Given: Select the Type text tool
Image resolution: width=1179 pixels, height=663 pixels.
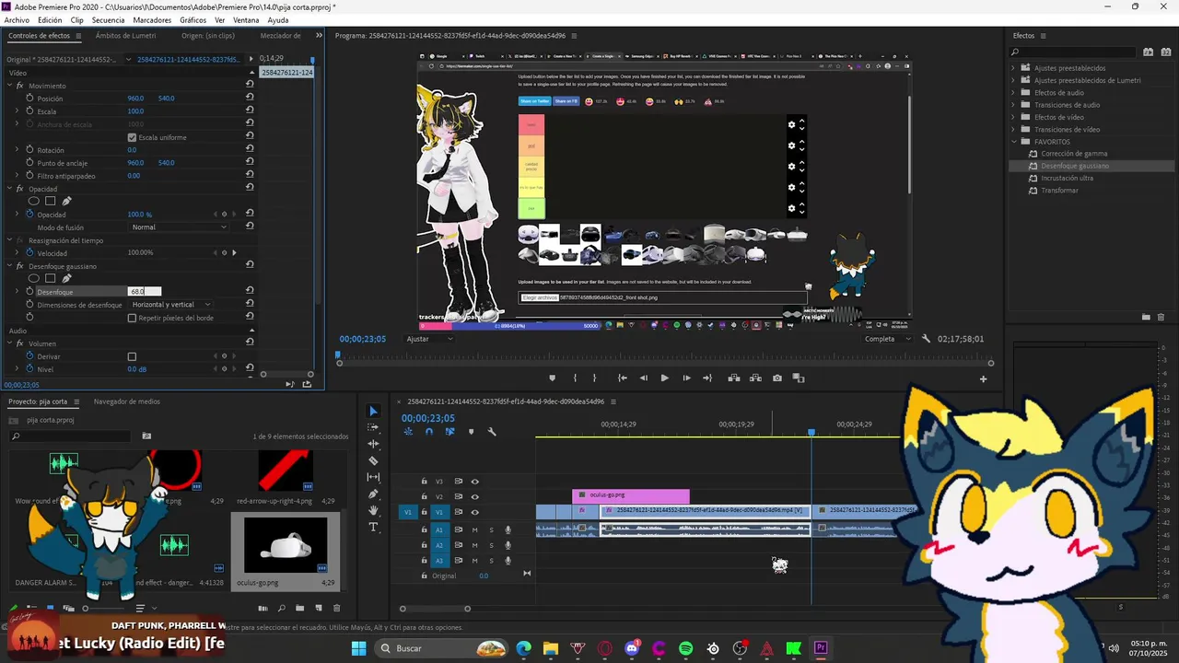Looking at the screenshot, I should point(373,527).
